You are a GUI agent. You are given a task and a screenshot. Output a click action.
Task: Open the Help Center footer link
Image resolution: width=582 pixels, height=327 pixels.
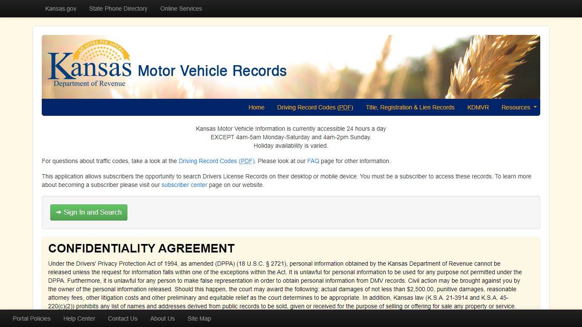point(79,318)
